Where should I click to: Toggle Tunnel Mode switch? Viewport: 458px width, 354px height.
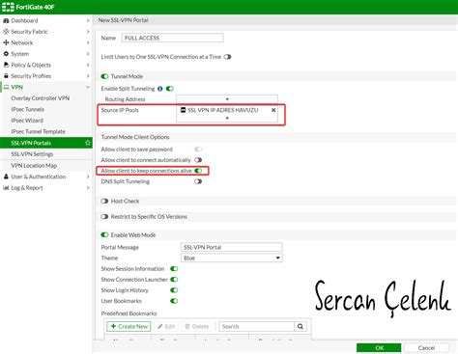pyautogui.click(x=104, y=76)
